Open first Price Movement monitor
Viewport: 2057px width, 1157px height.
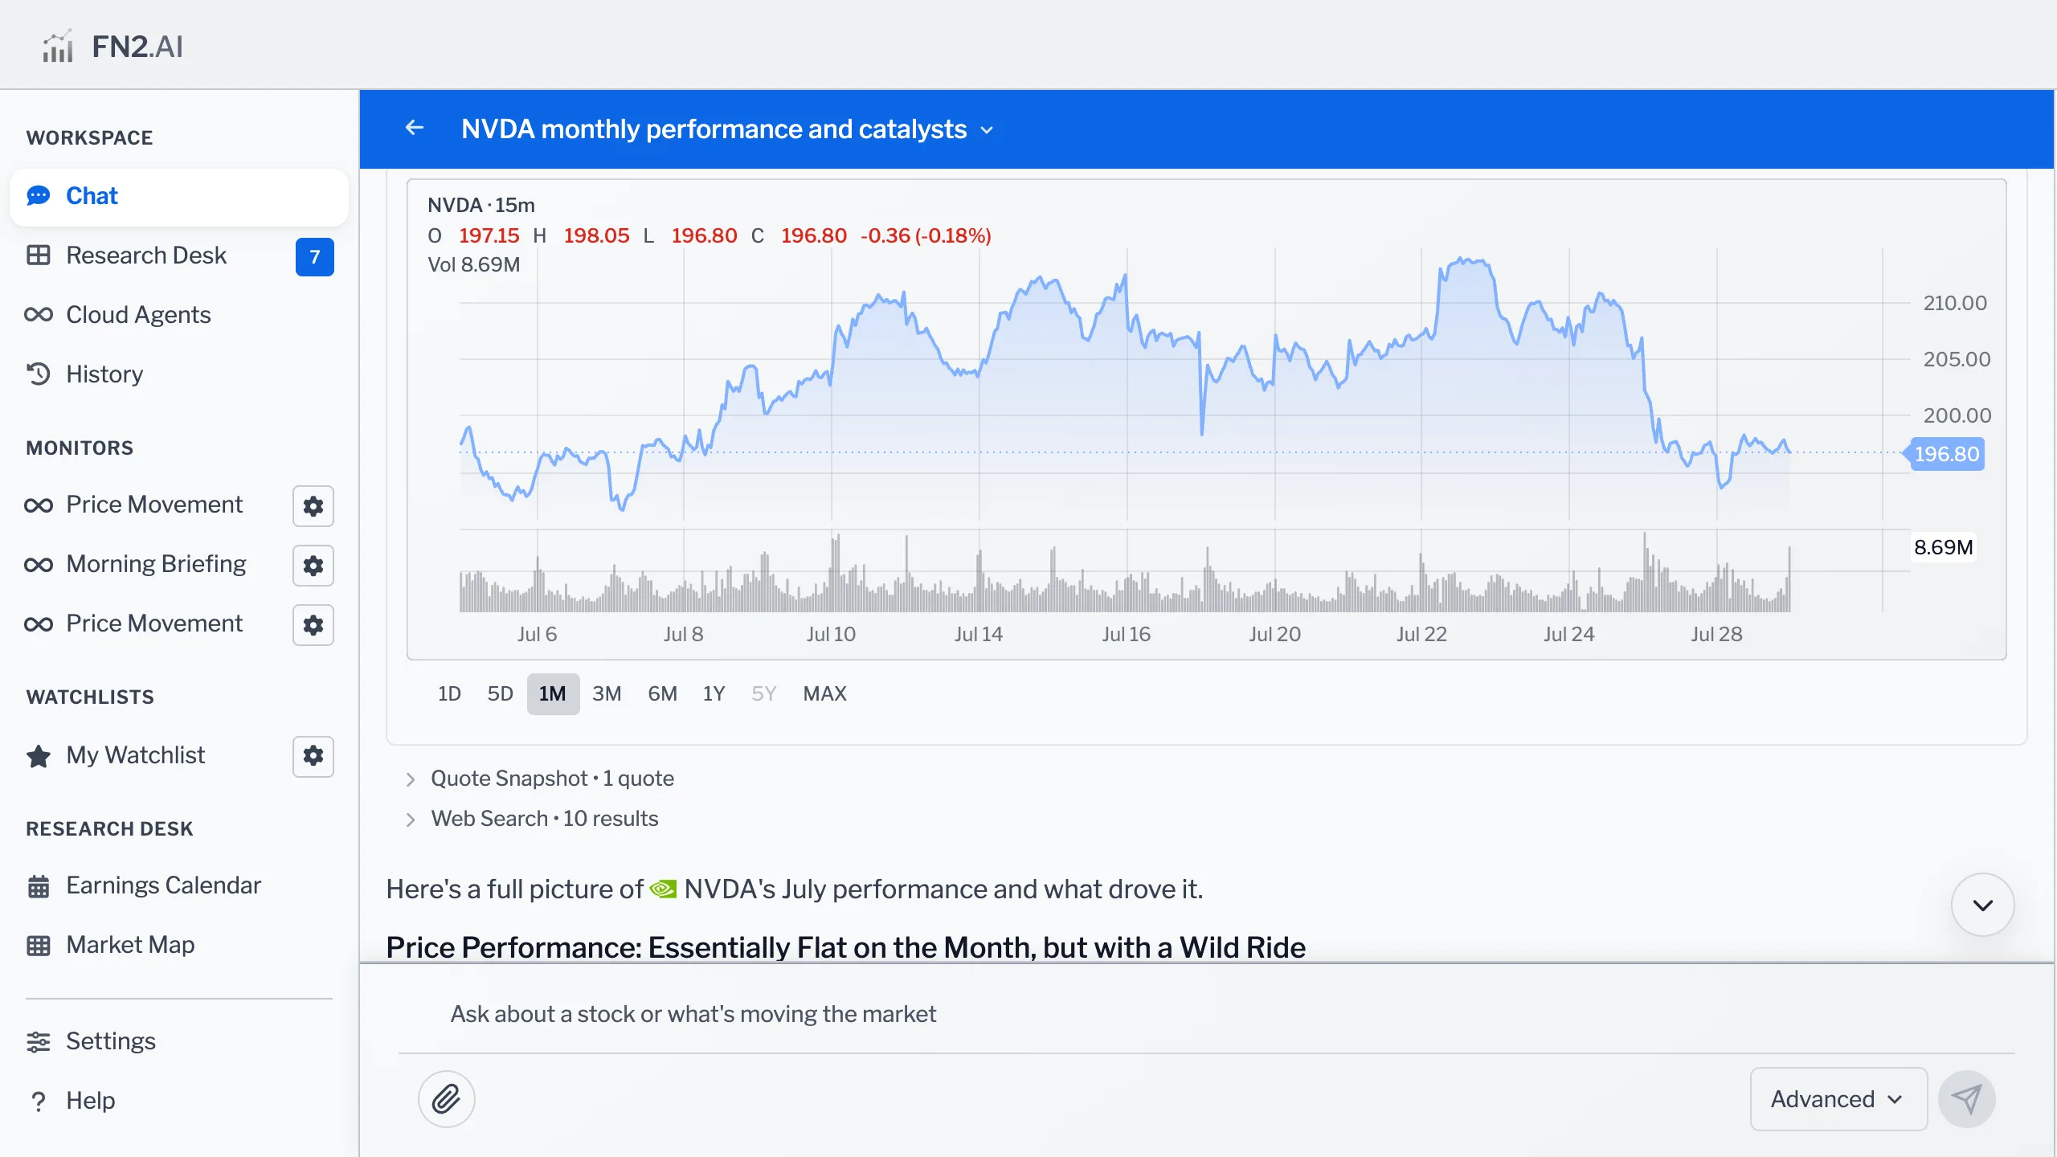153,505
